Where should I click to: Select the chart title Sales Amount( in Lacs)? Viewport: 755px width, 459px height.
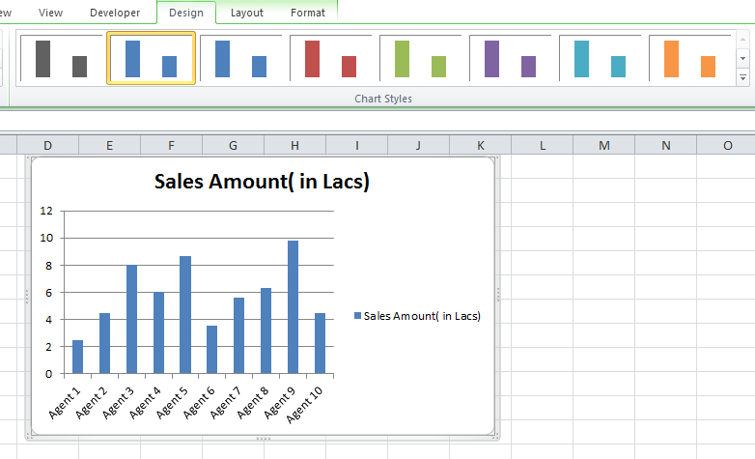(x=262, y=182)
